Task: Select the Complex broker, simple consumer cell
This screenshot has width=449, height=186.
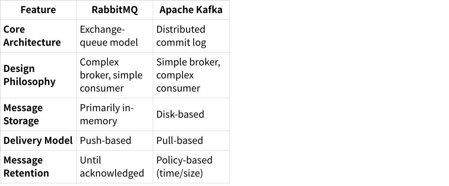Action: point(111,75)
